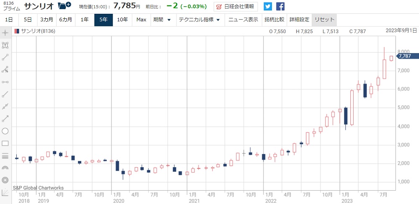Click ニュース表示 button
The height and width of the screenshot is (204, 419).
pos(243,20)
